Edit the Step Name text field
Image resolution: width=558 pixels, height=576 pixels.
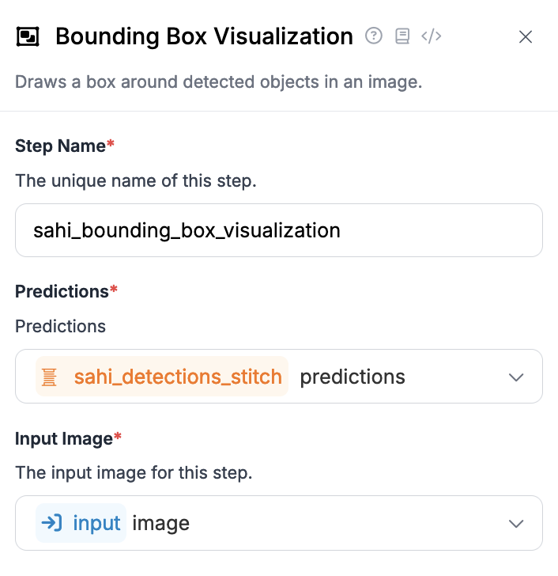coord(279,230)
